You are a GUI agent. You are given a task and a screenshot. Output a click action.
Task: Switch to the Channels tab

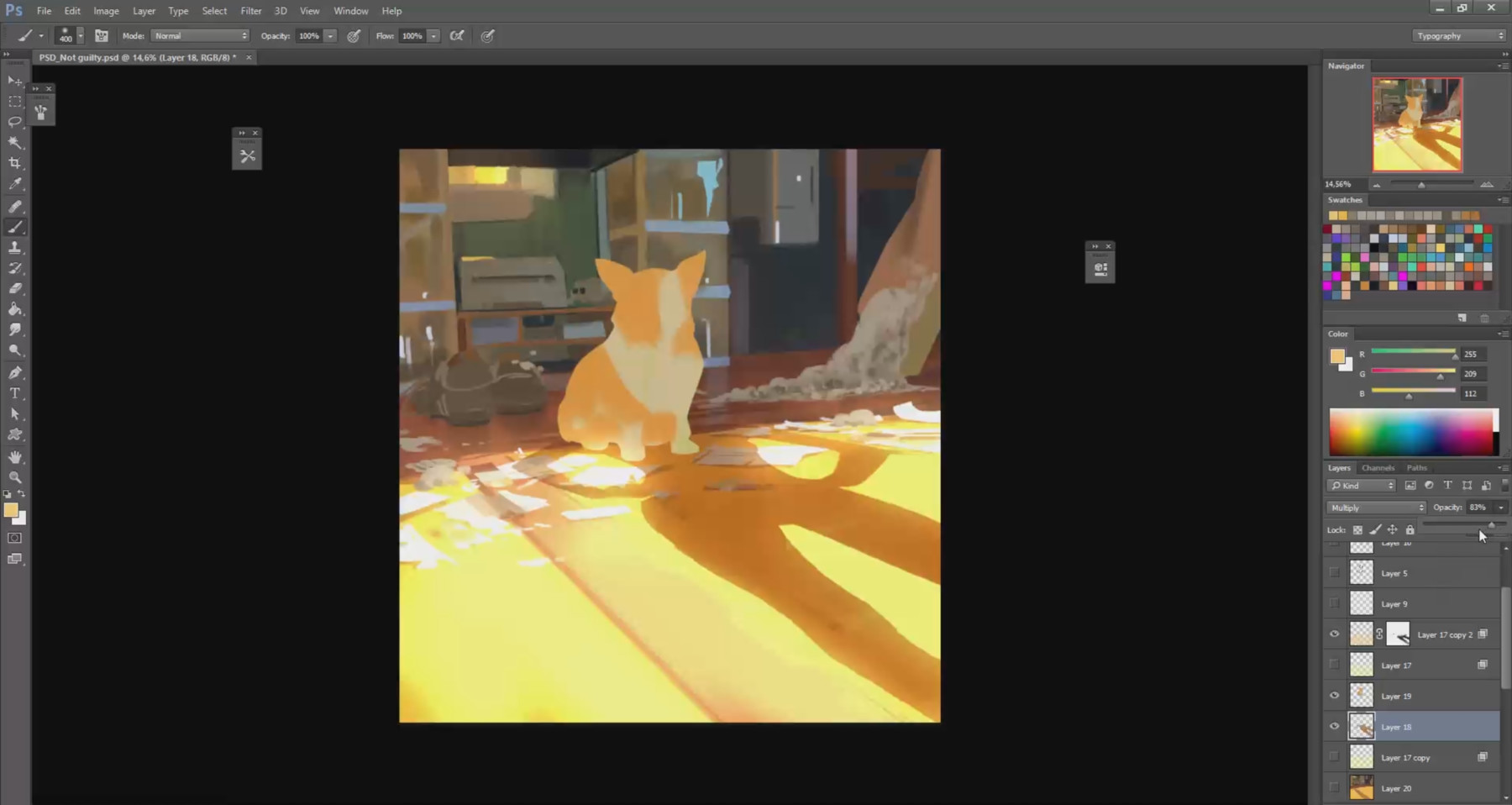[1378, 468]
